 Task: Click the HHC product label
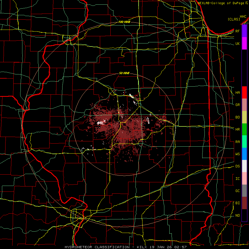[x=243, y=17]
